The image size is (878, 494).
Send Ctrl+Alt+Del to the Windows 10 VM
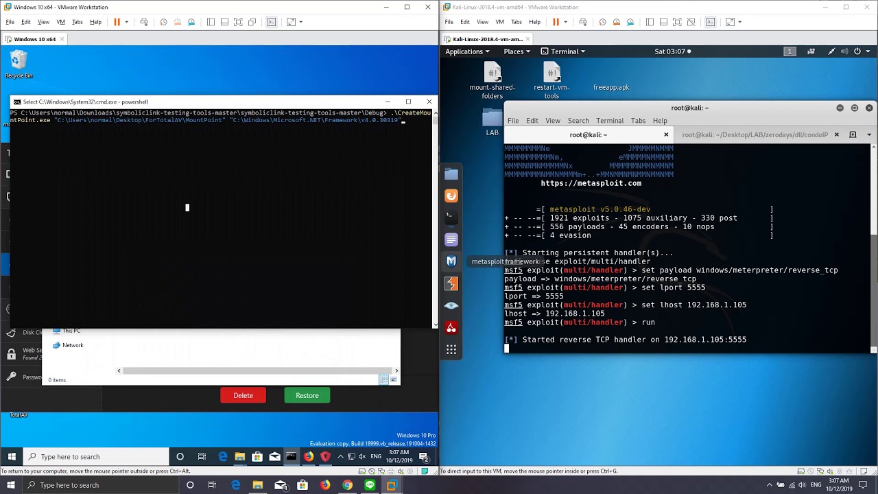[144, 22]
